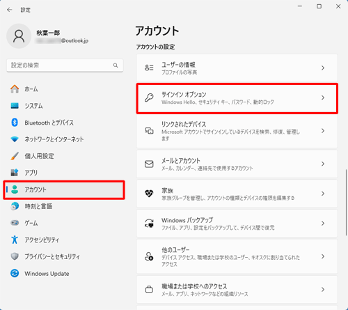Screen dimensions: 348x310
Task: Click the サインイン オプション key icon
Action: 149,98
